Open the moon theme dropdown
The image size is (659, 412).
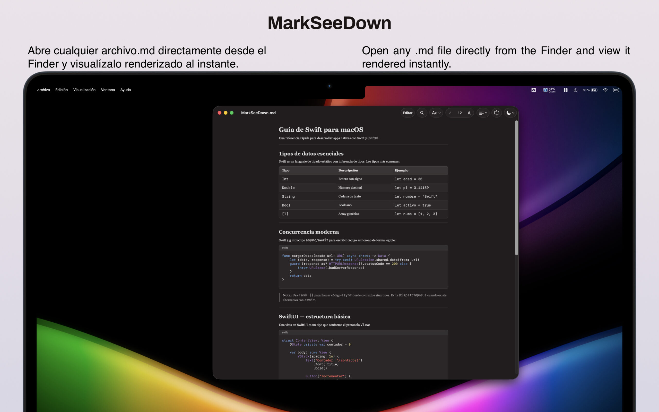(x=510, y=113)
